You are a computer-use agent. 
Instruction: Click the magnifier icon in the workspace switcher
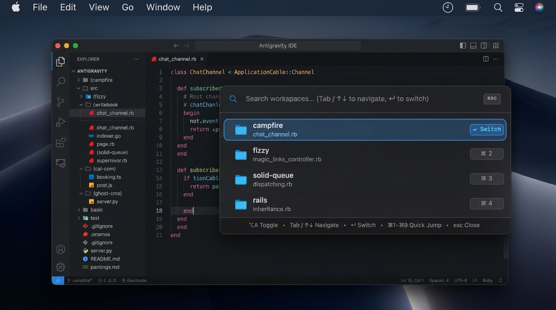233,99
